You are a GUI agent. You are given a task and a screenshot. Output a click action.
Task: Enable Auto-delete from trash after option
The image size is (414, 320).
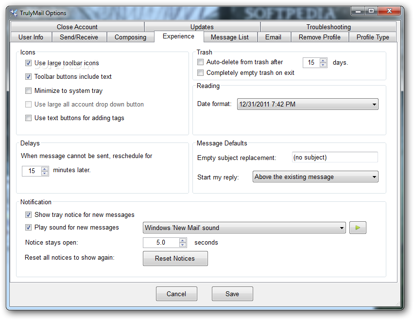[200, 62]
